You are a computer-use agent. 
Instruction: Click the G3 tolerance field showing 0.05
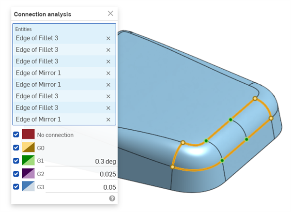point(81,187)
